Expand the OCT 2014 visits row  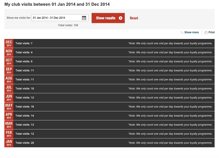[109, 61]
